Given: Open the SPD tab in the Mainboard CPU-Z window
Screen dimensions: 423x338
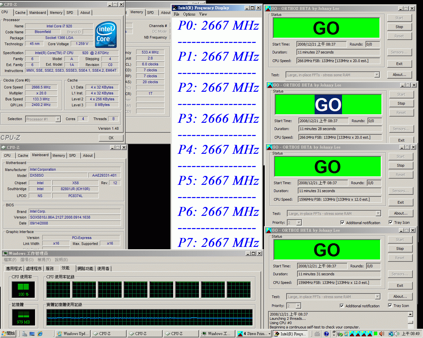Looking at the screenshot, I should [72, 155].
